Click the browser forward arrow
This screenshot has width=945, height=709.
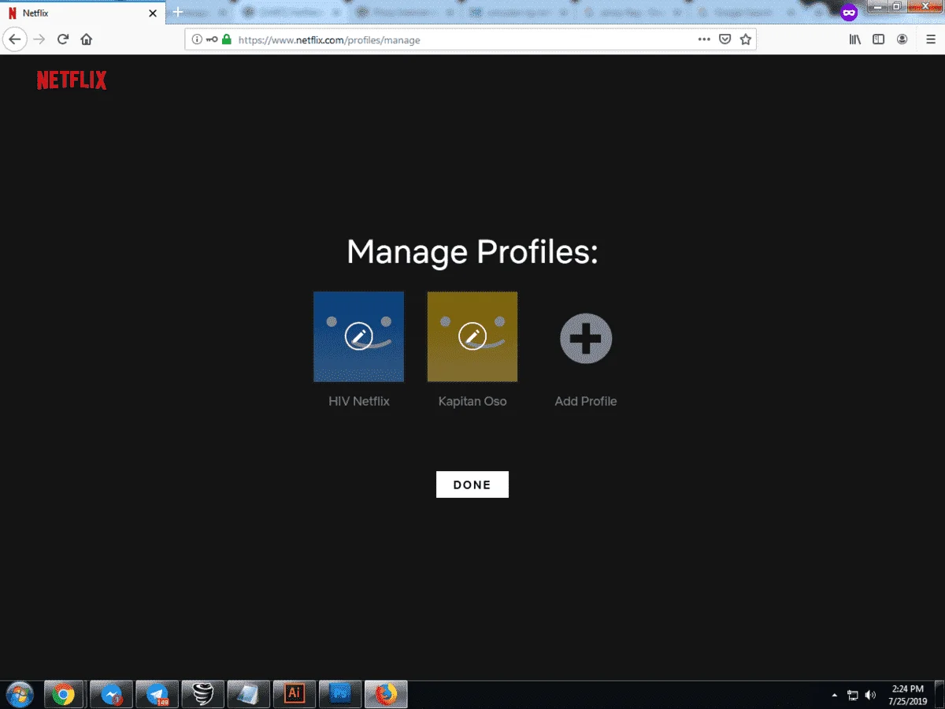[39, 39]
